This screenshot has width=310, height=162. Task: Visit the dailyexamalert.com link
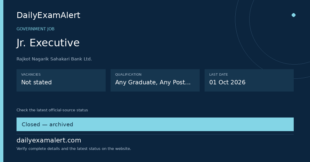point(49,140)
